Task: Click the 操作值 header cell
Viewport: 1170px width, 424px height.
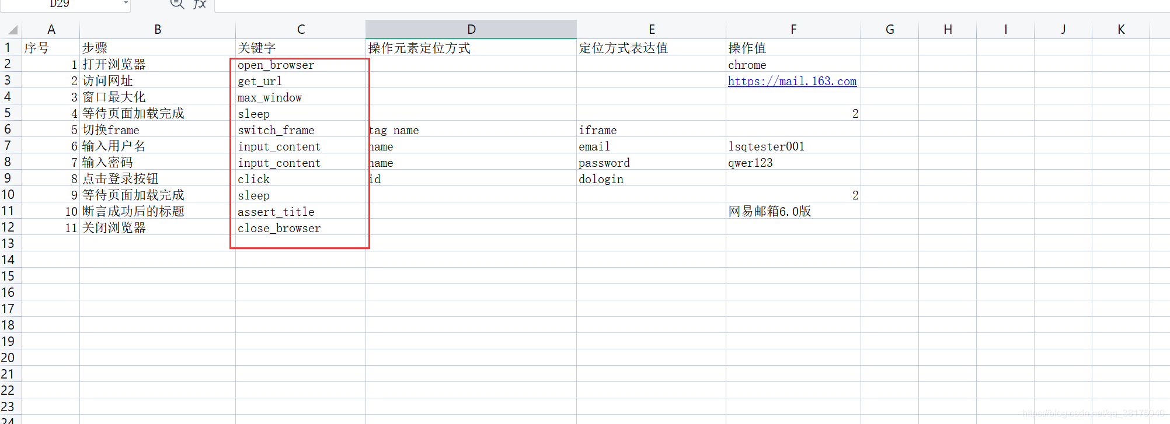Action: [793, 47]
